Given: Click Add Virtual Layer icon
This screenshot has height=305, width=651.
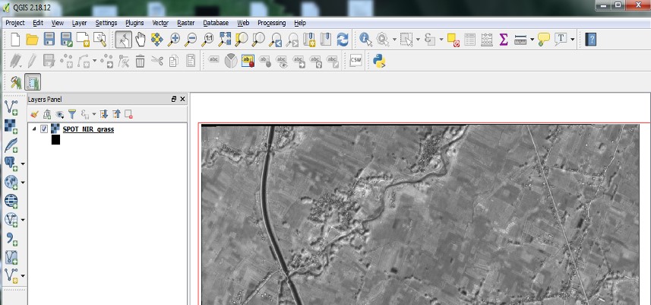Looking at the screenshot, I should coord(11,257).
